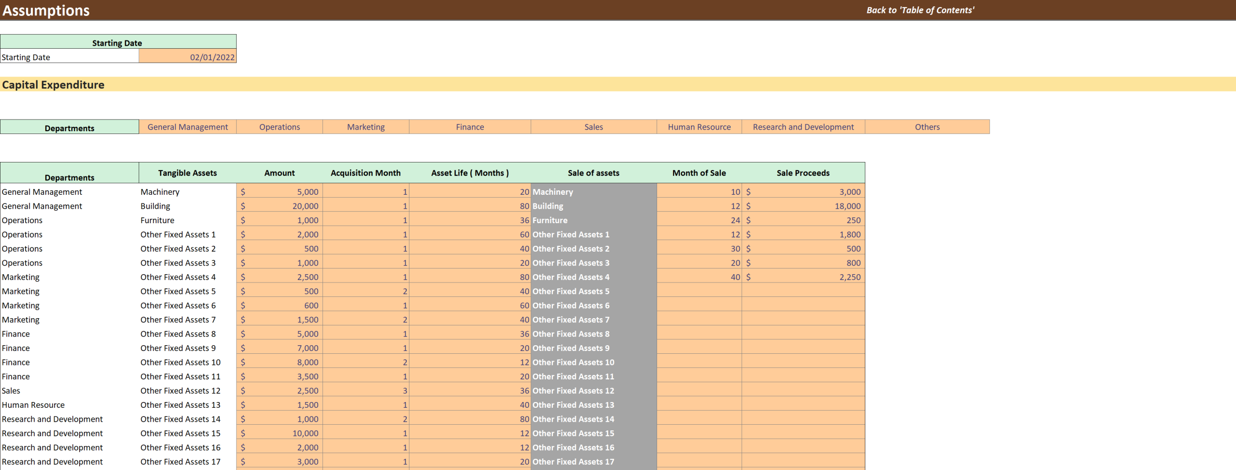Select Acquisition Month cell for Other Fixed Assets 12
The width and height of the screenshot is (1236, 470).
[365, 390]
